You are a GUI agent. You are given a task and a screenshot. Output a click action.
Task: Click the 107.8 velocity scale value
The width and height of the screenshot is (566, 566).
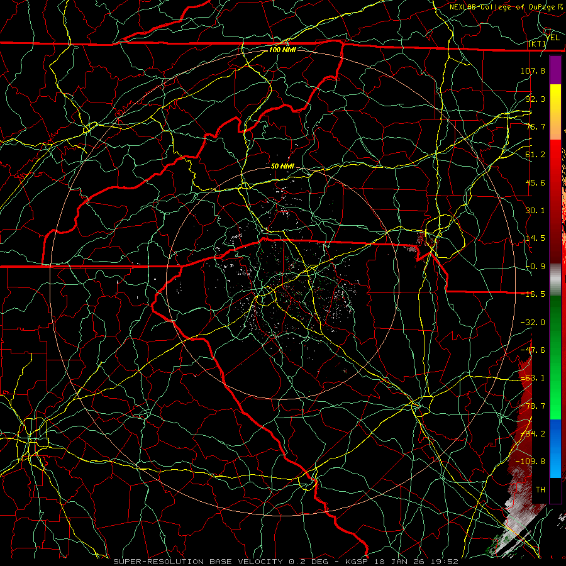tap(533, 70)
